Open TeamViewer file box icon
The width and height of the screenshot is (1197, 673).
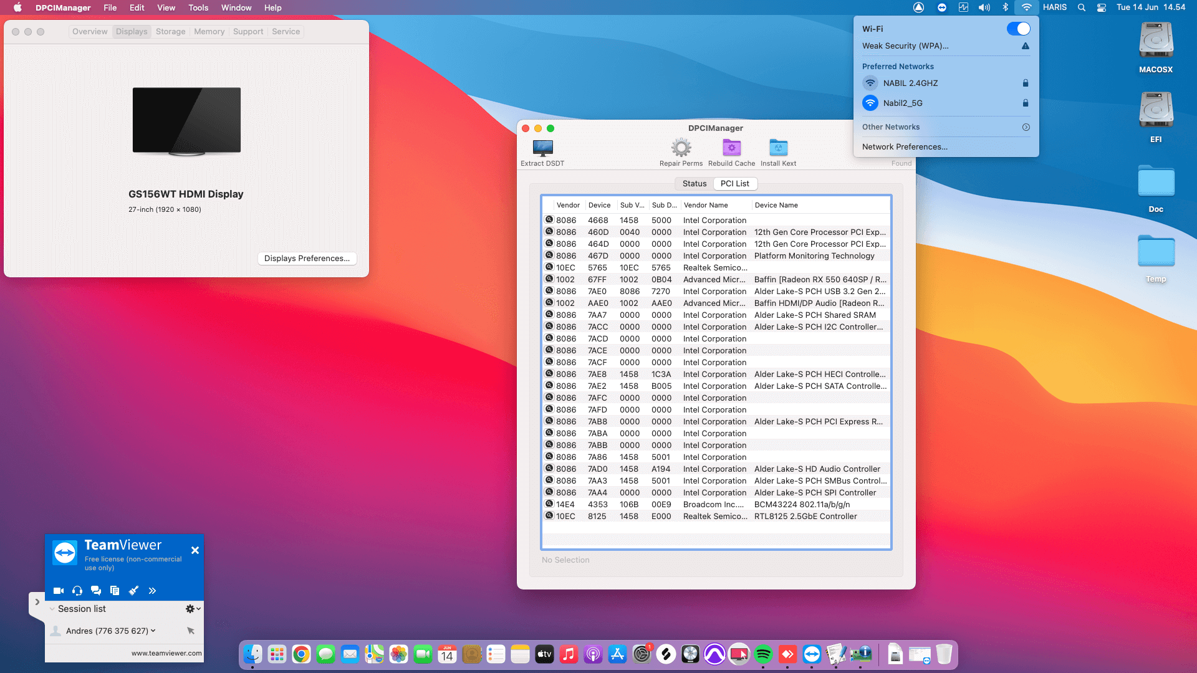point(115,590)
